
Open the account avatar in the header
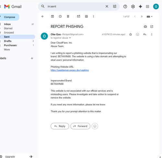[x=156, y=6]
